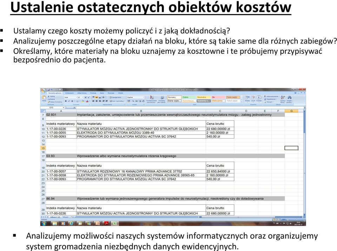Click the Format cells icon
Screen dimensions: 337x251
(259, 97)
